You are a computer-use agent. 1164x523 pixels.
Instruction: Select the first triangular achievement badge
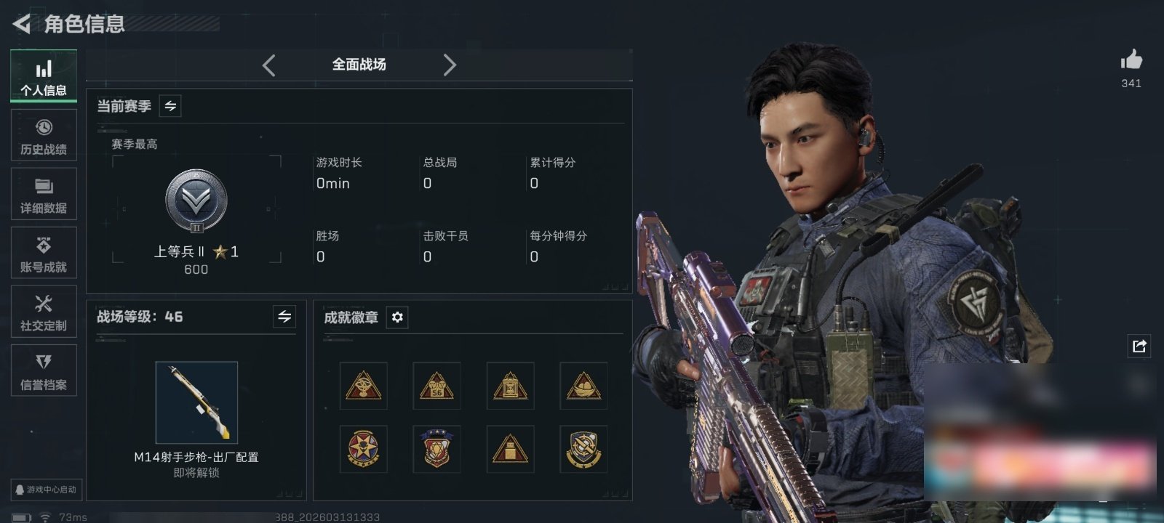pyautogui.click(x=363, y=386)
